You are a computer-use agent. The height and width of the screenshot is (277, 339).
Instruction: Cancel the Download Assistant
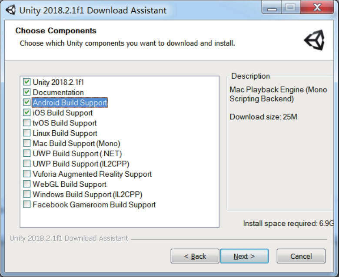pos(301,256)
